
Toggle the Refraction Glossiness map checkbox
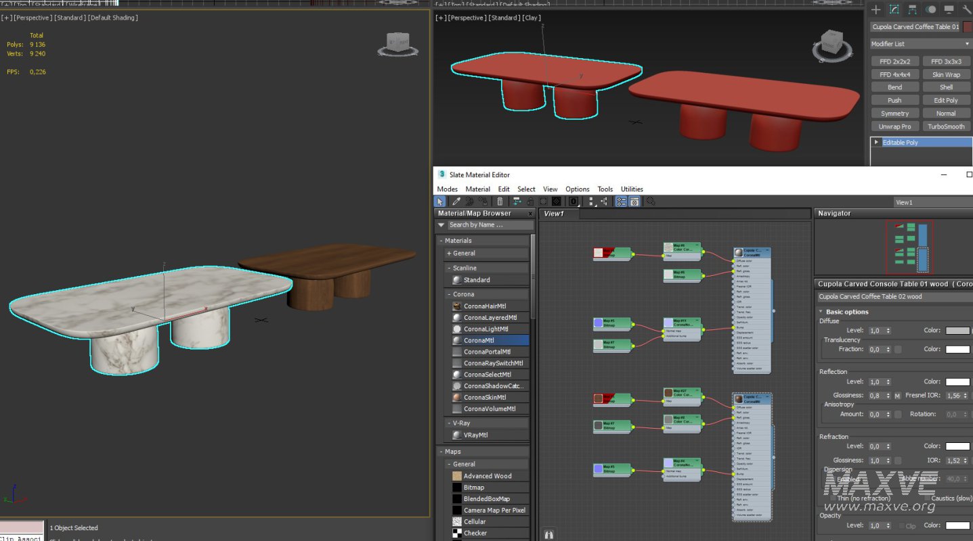tap(897, 461)
